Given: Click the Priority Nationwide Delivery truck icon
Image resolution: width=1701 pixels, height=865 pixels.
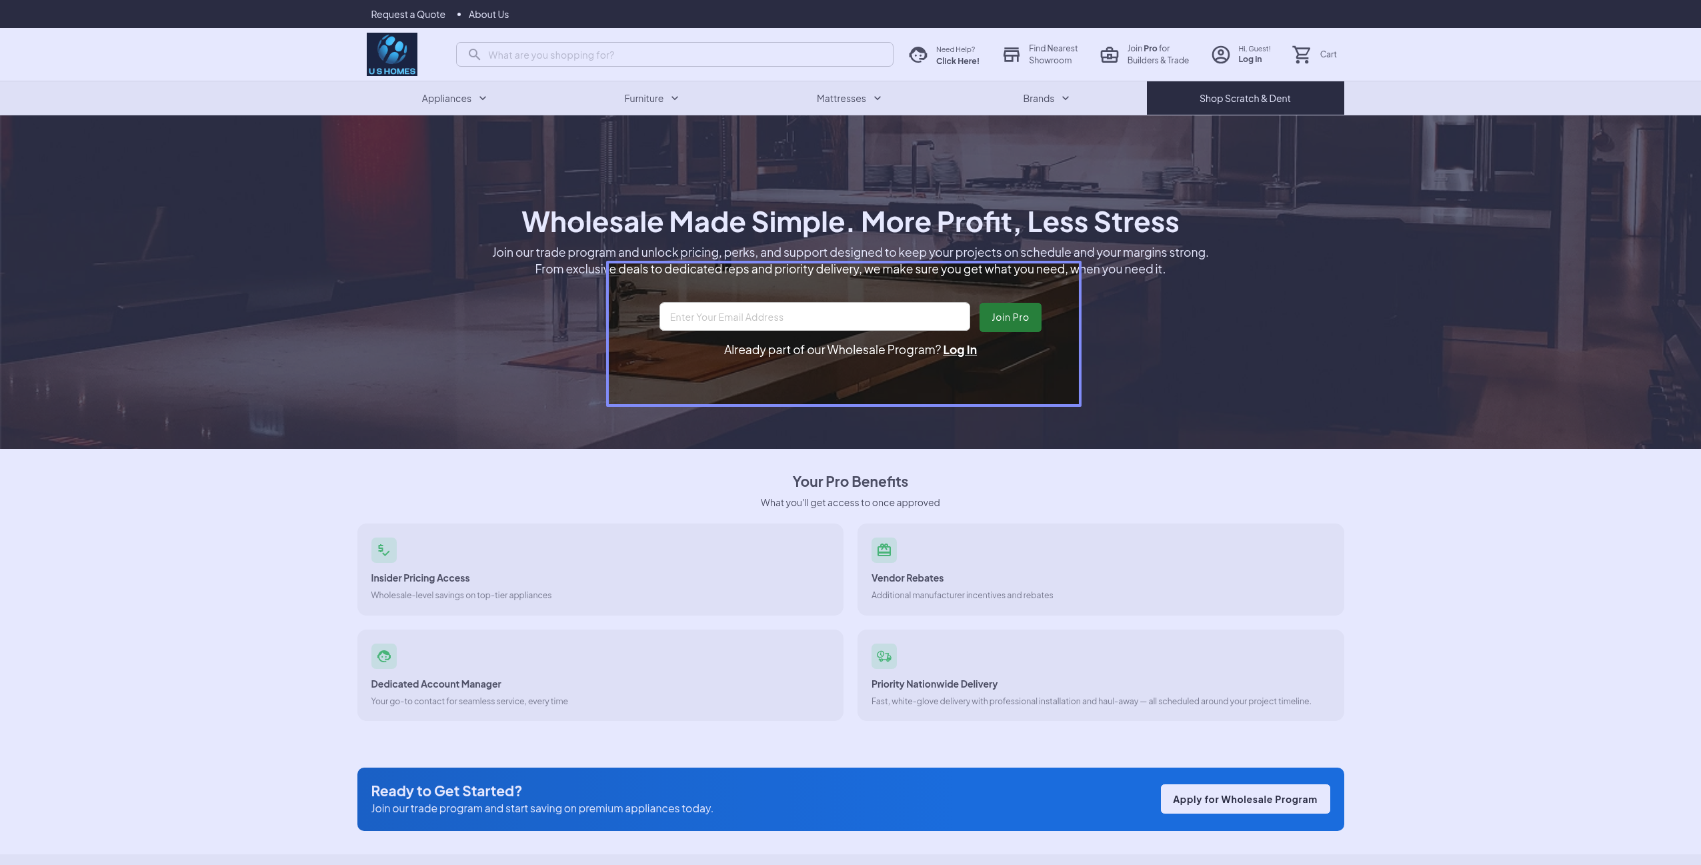Looking at the screenshot, I should [x=884, y=656].
